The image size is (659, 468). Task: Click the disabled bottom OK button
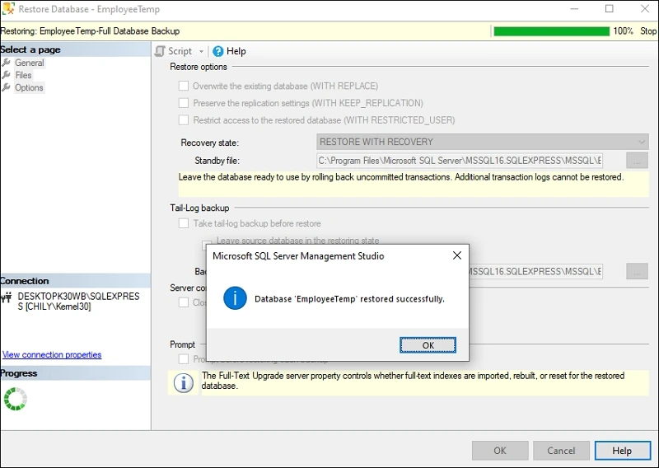pos(500,451)
